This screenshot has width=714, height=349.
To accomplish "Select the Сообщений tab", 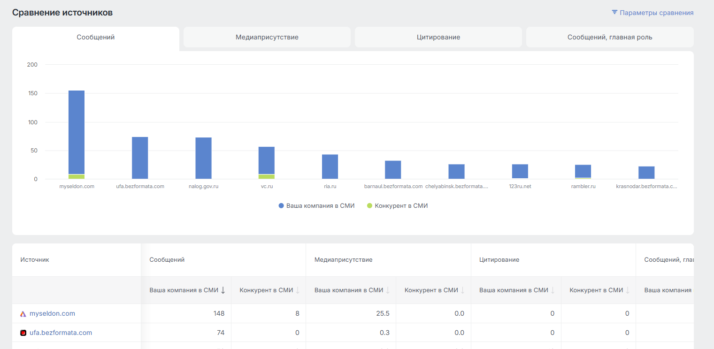I will click(x=96, y=37).
